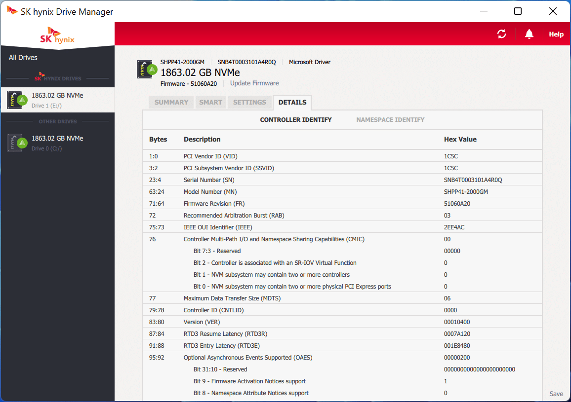571x402 pixels.
Task: Click Namespace Attribute Notices support entry
Action: pos(251,393)
